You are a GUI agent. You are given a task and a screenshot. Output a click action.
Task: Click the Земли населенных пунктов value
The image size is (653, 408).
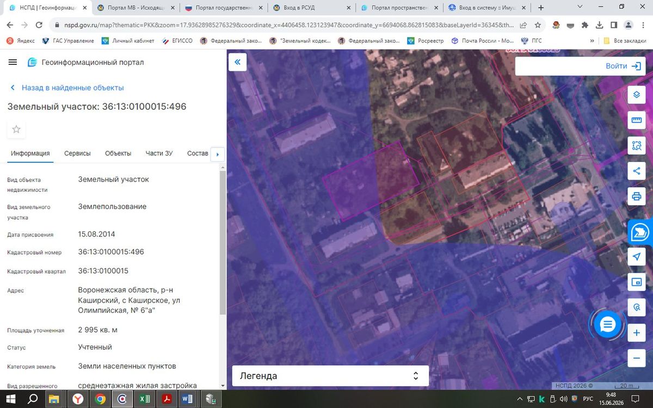[127, 366]
